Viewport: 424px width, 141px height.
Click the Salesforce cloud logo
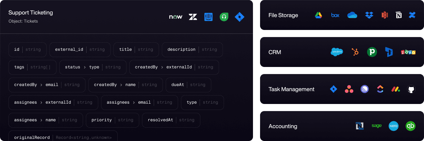(337, 52)
